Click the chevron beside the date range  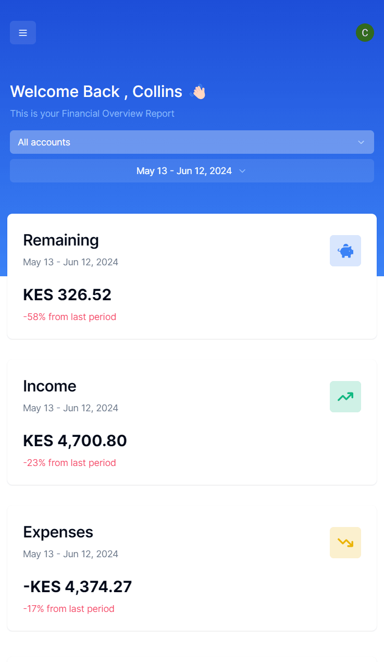coord(242,171)
